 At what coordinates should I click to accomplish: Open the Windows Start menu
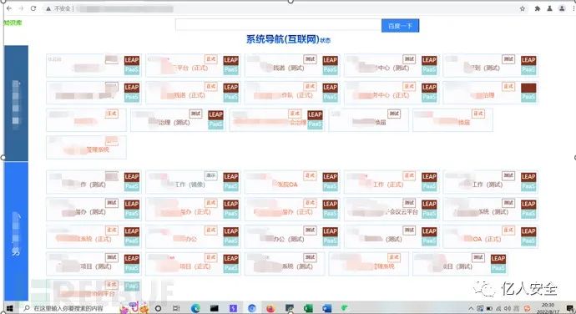(x=10, y=308)
